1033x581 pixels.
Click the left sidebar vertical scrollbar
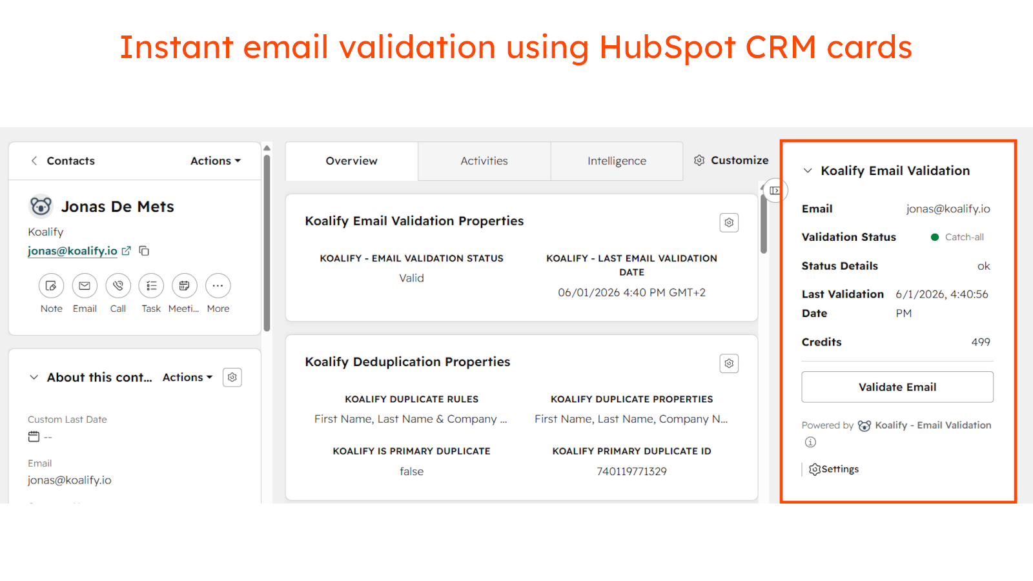tap(267, 242)
